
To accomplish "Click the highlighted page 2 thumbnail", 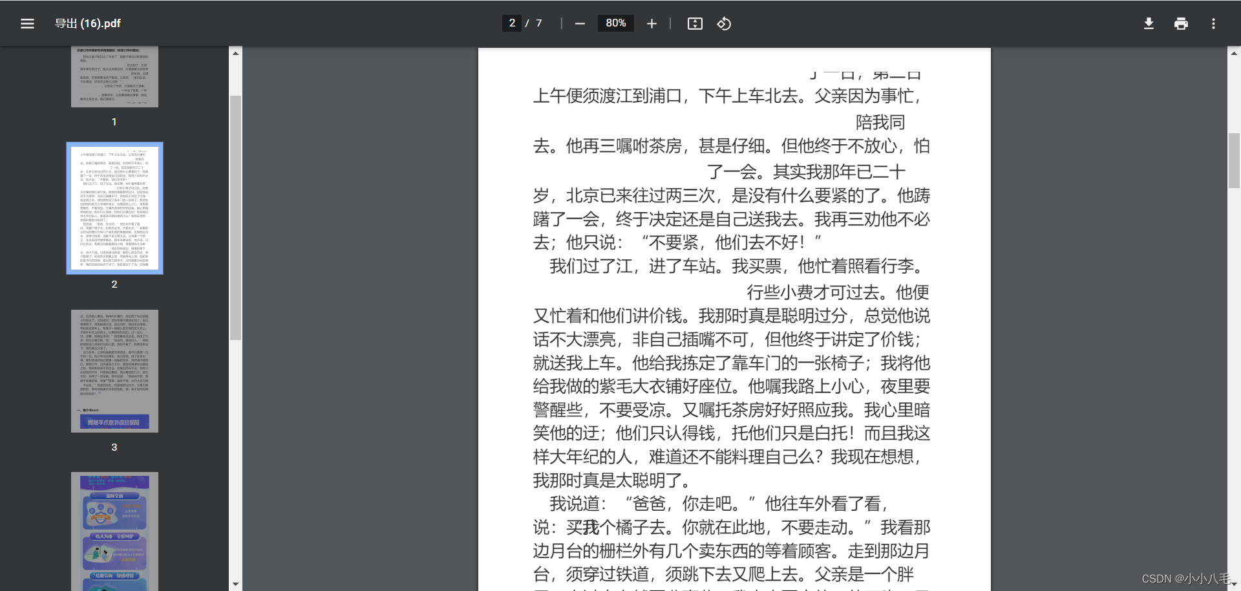I will pos(114,207).
